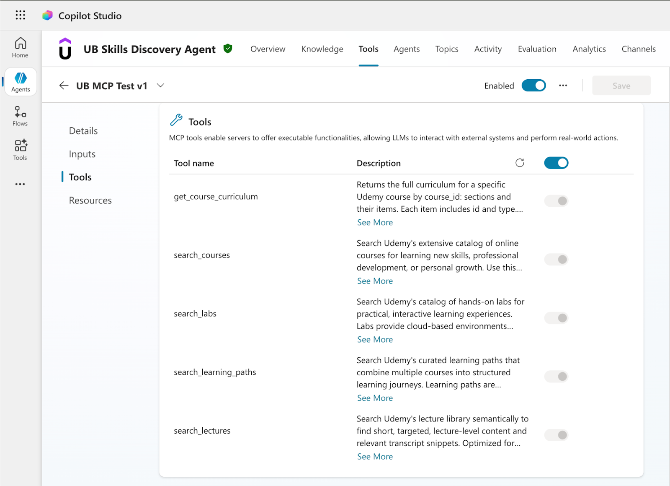The height and width of the screenshot is (486, 670).
Task: Select Resources in the side menu
Action: point(90,200)
